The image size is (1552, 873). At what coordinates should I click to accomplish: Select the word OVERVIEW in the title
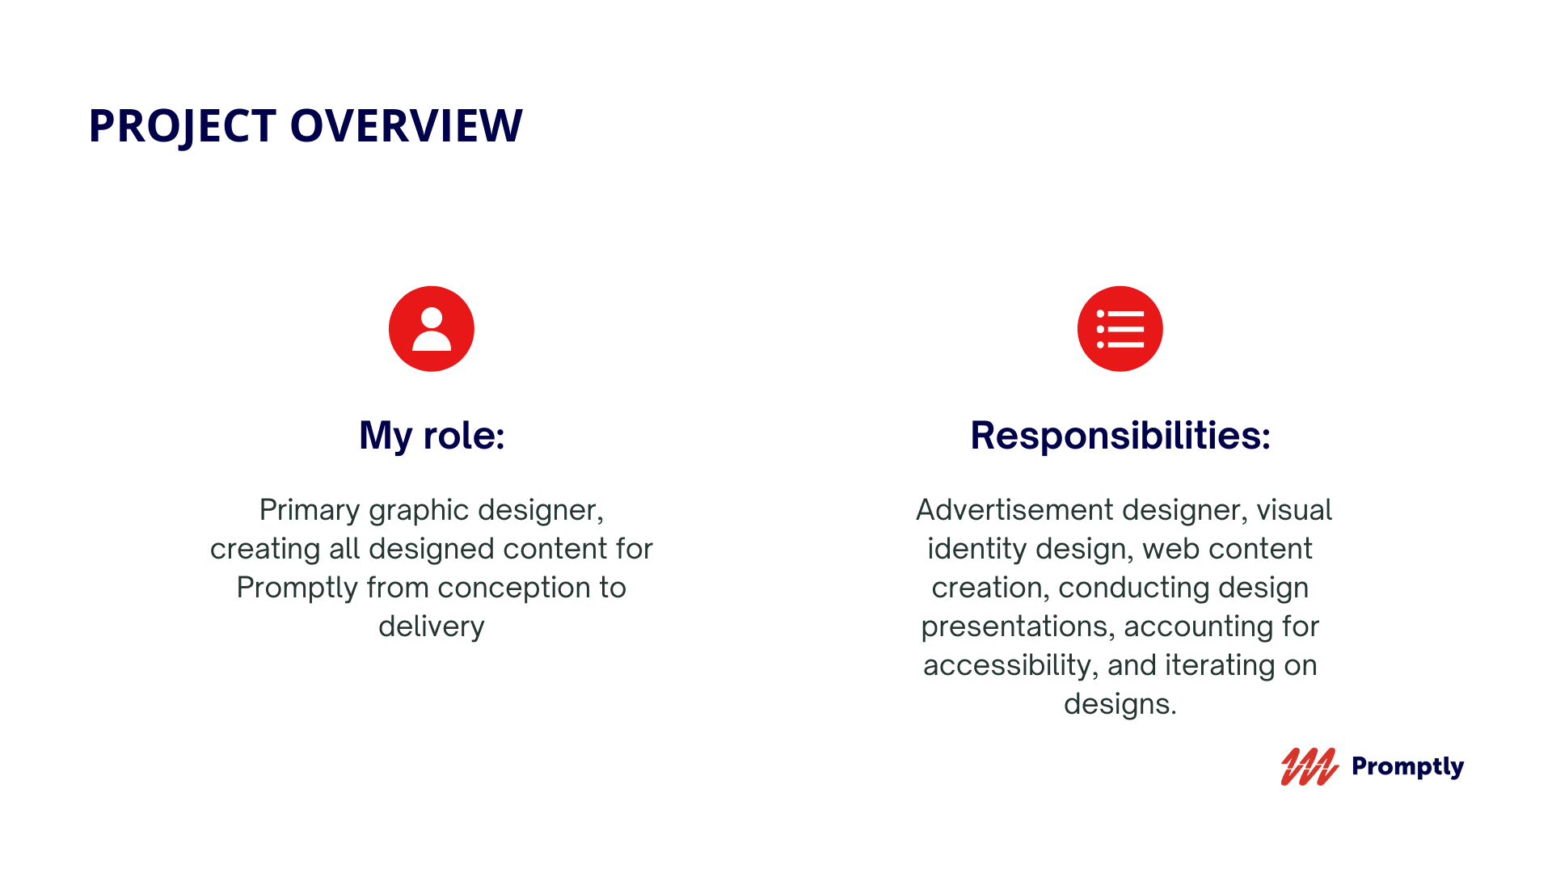(406, 126)
